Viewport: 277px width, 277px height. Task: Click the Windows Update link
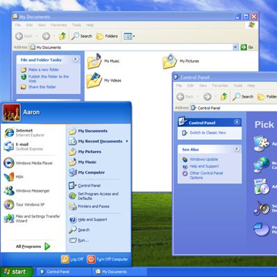204,159
